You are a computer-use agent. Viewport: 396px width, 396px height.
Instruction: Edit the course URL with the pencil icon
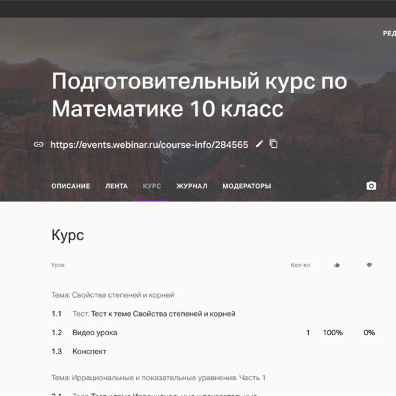pyautogui.click(x=259, y=144)
